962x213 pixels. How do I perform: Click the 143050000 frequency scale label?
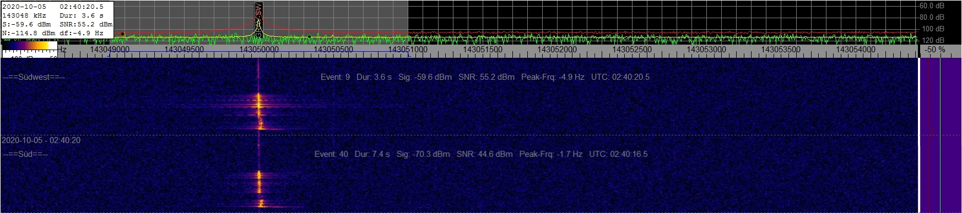coord(258,50)
